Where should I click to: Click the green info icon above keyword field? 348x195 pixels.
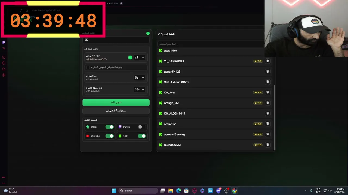(x=148, y=33)
